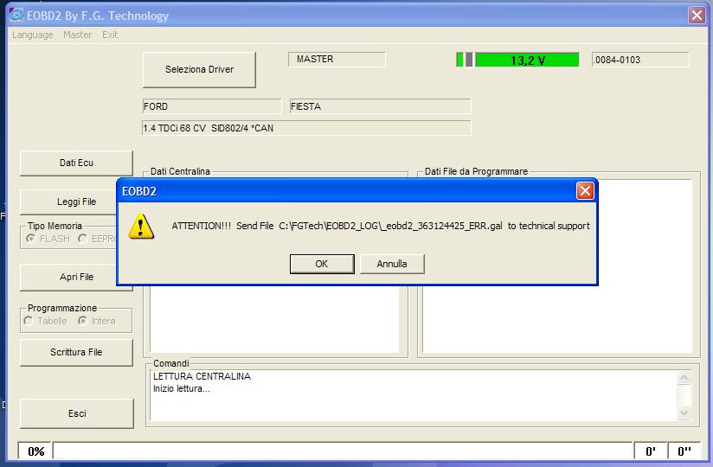Viewport: 713px width, 467px height.
Task: Click the Inizio lettura... log line
Action: 182,389
